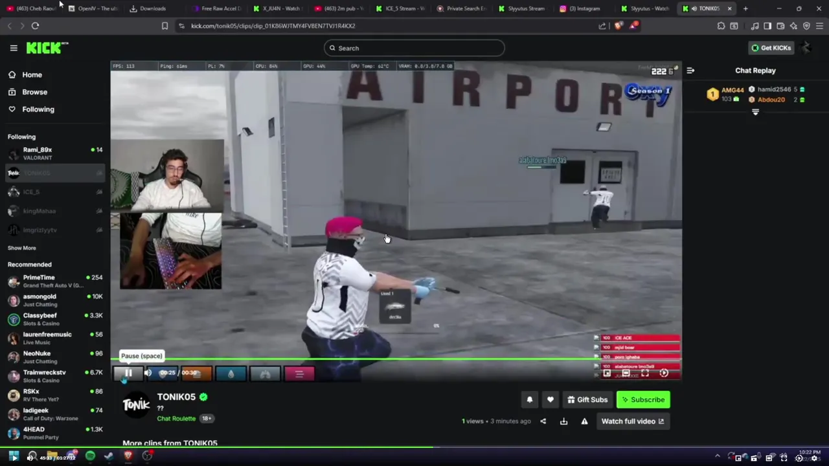The height and width of the screenshot is (466, 829).
Task: Open AMG44 top gifter entry
Action: (725, 94)
